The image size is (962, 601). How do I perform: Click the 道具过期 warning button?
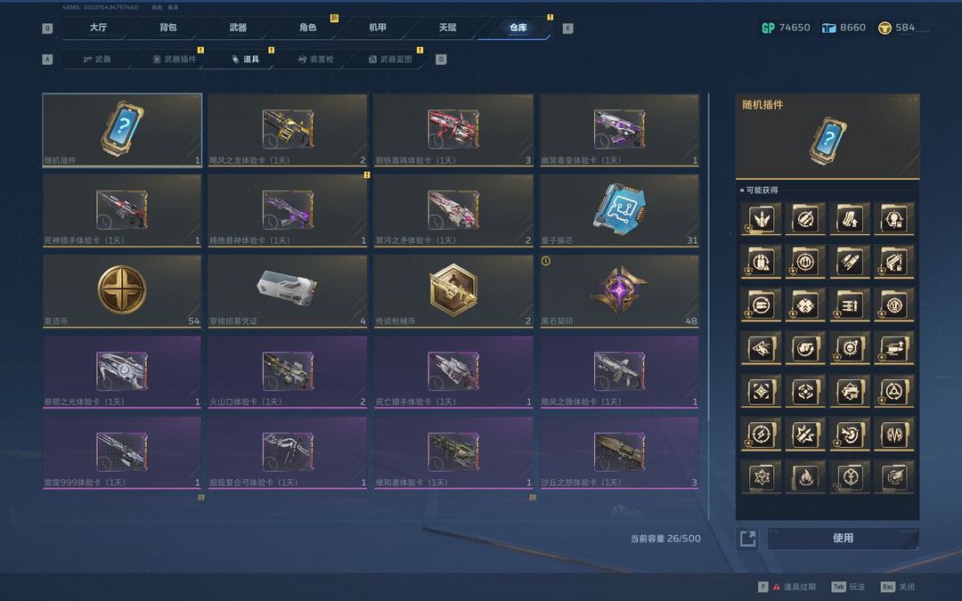pyautogui.click(x=787, y=587)
